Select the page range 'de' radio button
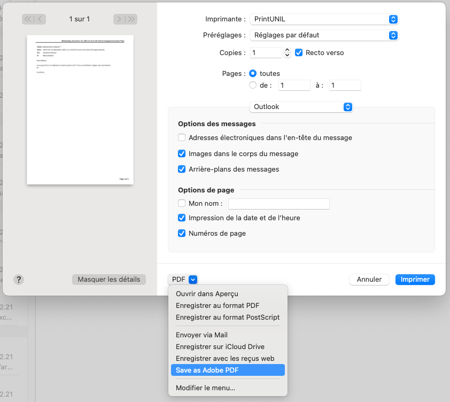The width and height of the screenshot is (450, 402). coord(253,85)
